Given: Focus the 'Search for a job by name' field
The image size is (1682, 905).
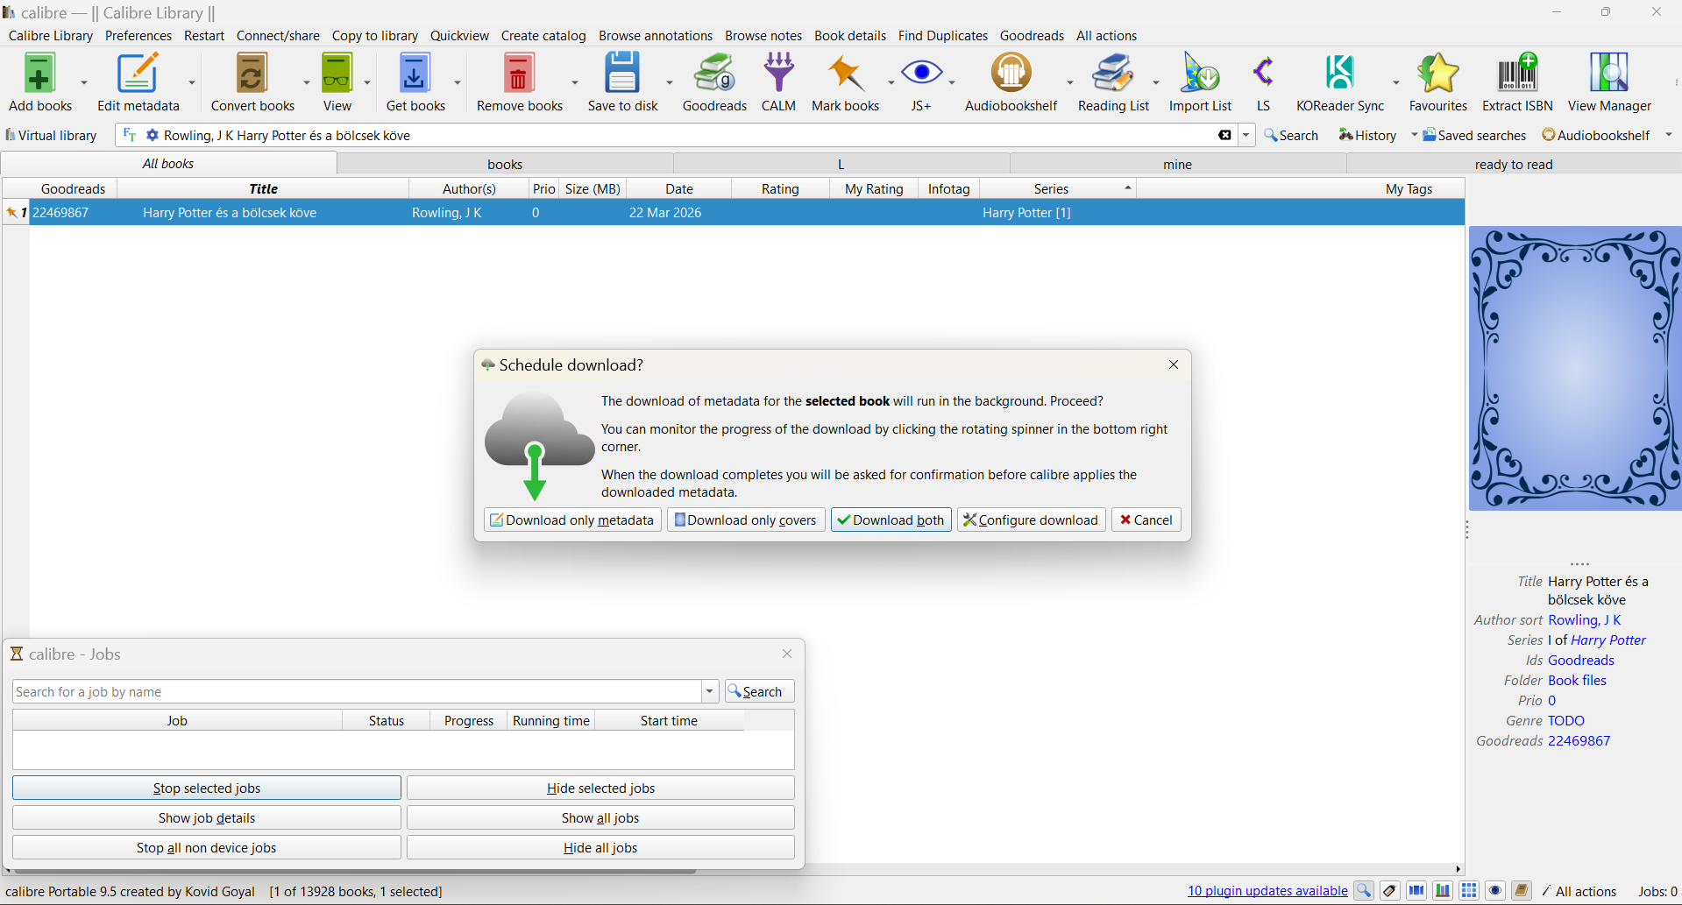Looking at the screenshot, I should 358,691.
